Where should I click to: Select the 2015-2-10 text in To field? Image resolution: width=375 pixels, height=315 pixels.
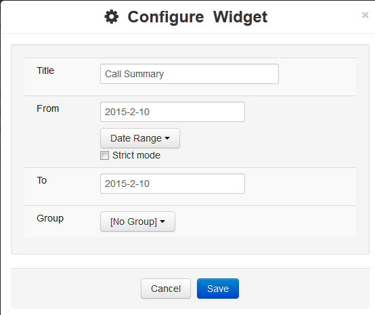pos(127,184)
